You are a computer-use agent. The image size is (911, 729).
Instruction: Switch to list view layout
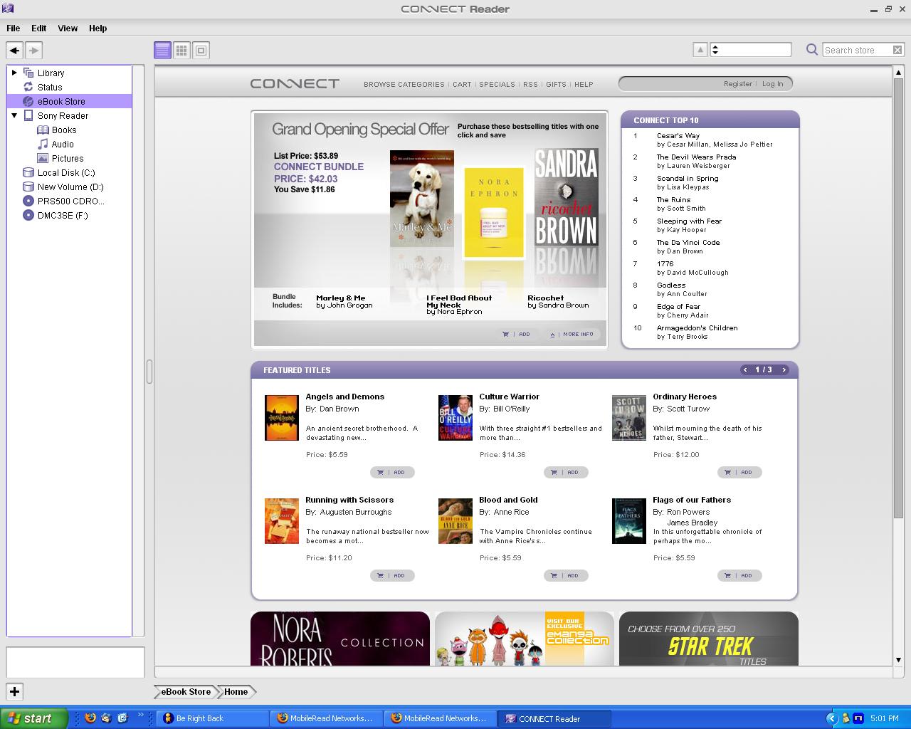[x=162, y=50]
